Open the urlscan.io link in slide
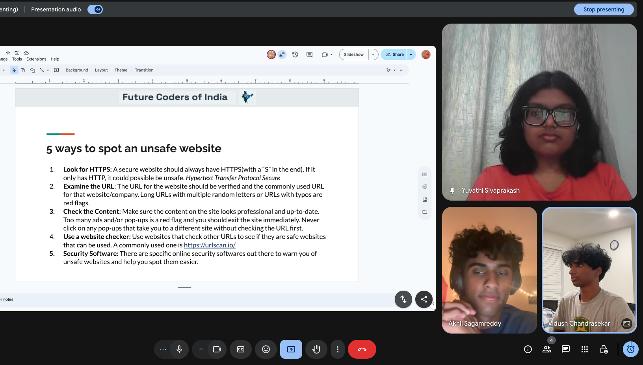Image resolution: width=643 pixels, height=365 pixels. coord(210,245)
